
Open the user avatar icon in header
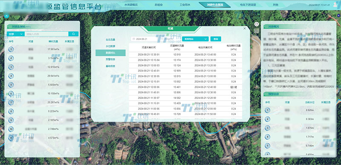point(335,5)
